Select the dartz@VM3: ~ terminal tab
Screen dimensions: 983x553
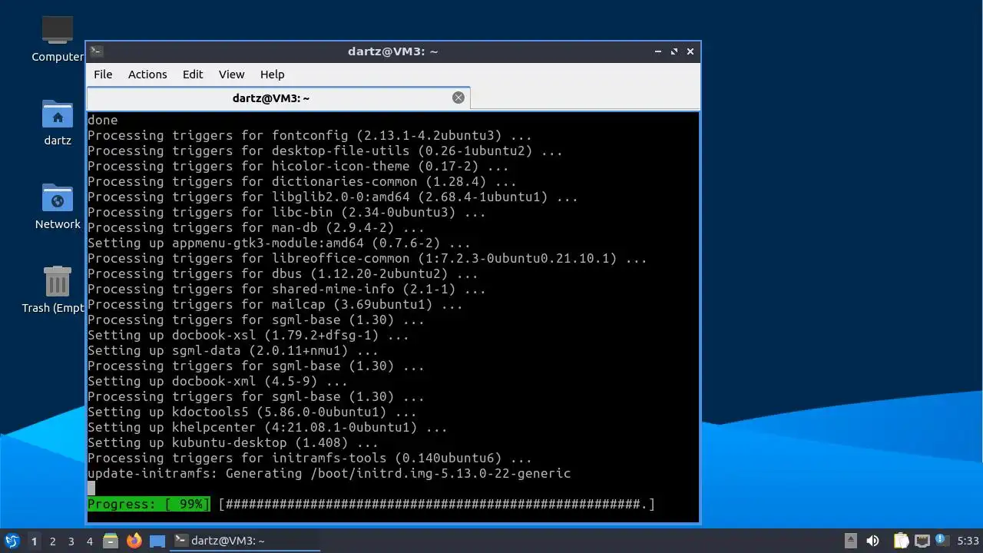pos(278,98)
